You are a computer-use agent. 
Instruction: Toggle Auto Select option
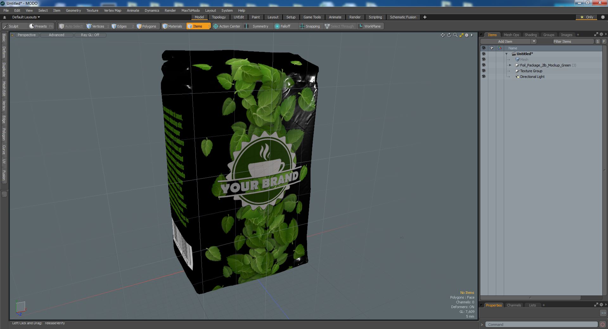(71, 26)
